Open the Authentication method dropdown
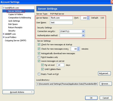 tap(83, 35)
